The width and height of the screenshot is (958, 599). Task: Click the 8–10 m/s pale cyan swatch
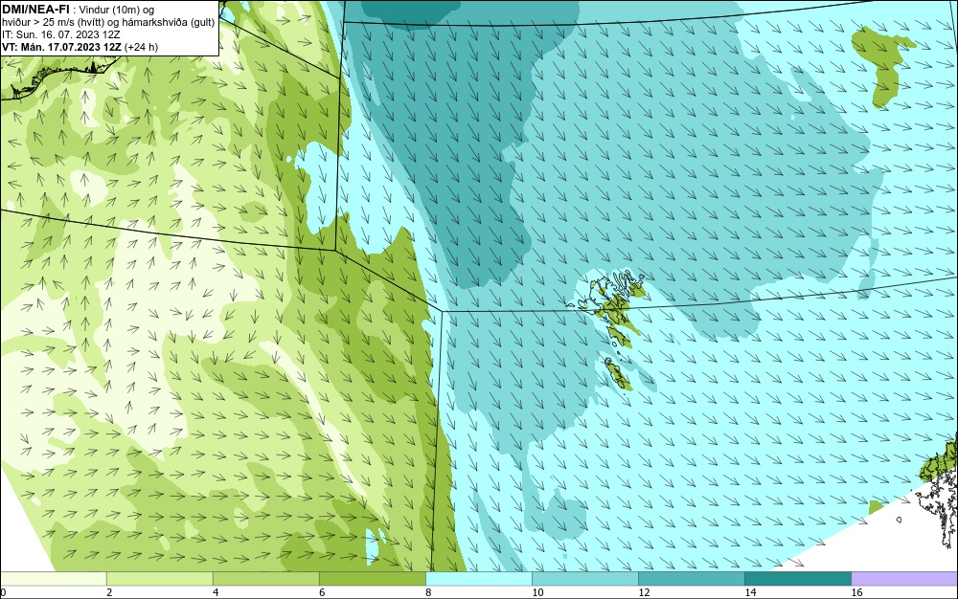[x=478, y=579]
